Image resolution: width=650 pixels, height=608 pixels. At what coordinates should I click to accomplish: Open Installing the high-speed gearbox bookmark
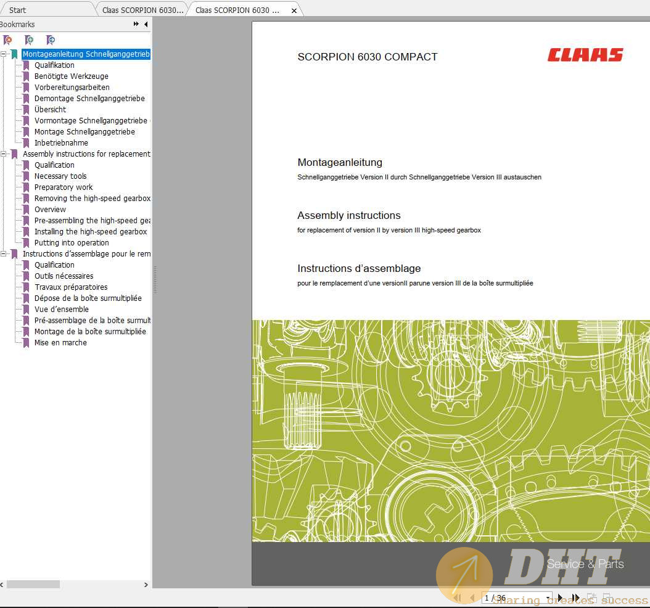(91, 232)
